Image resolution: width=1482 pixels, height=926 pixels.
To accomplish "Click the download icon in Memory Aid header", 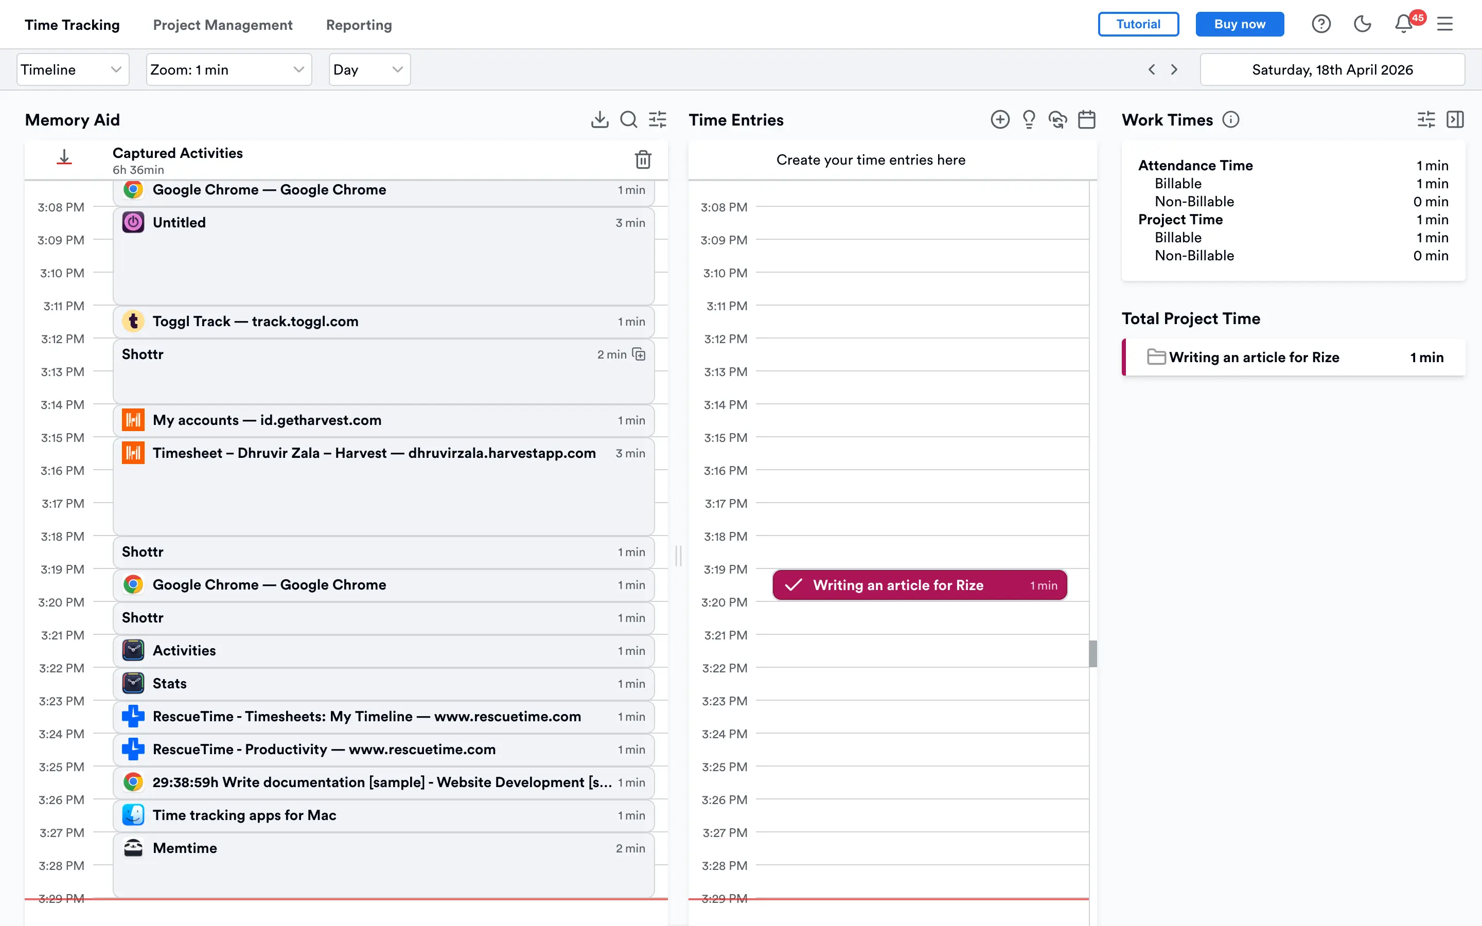I will click(x=599, y=119).
